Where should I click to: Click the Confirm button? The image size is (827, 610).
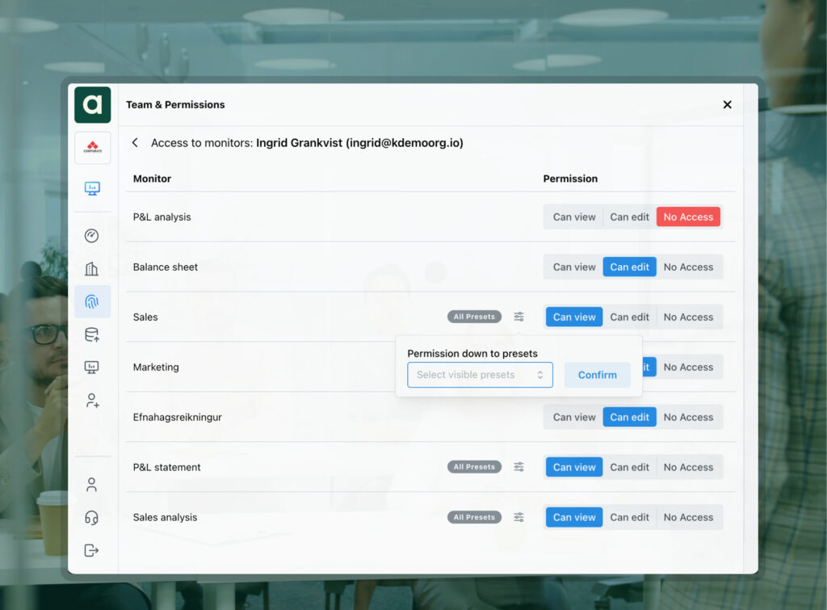(597, 375)
